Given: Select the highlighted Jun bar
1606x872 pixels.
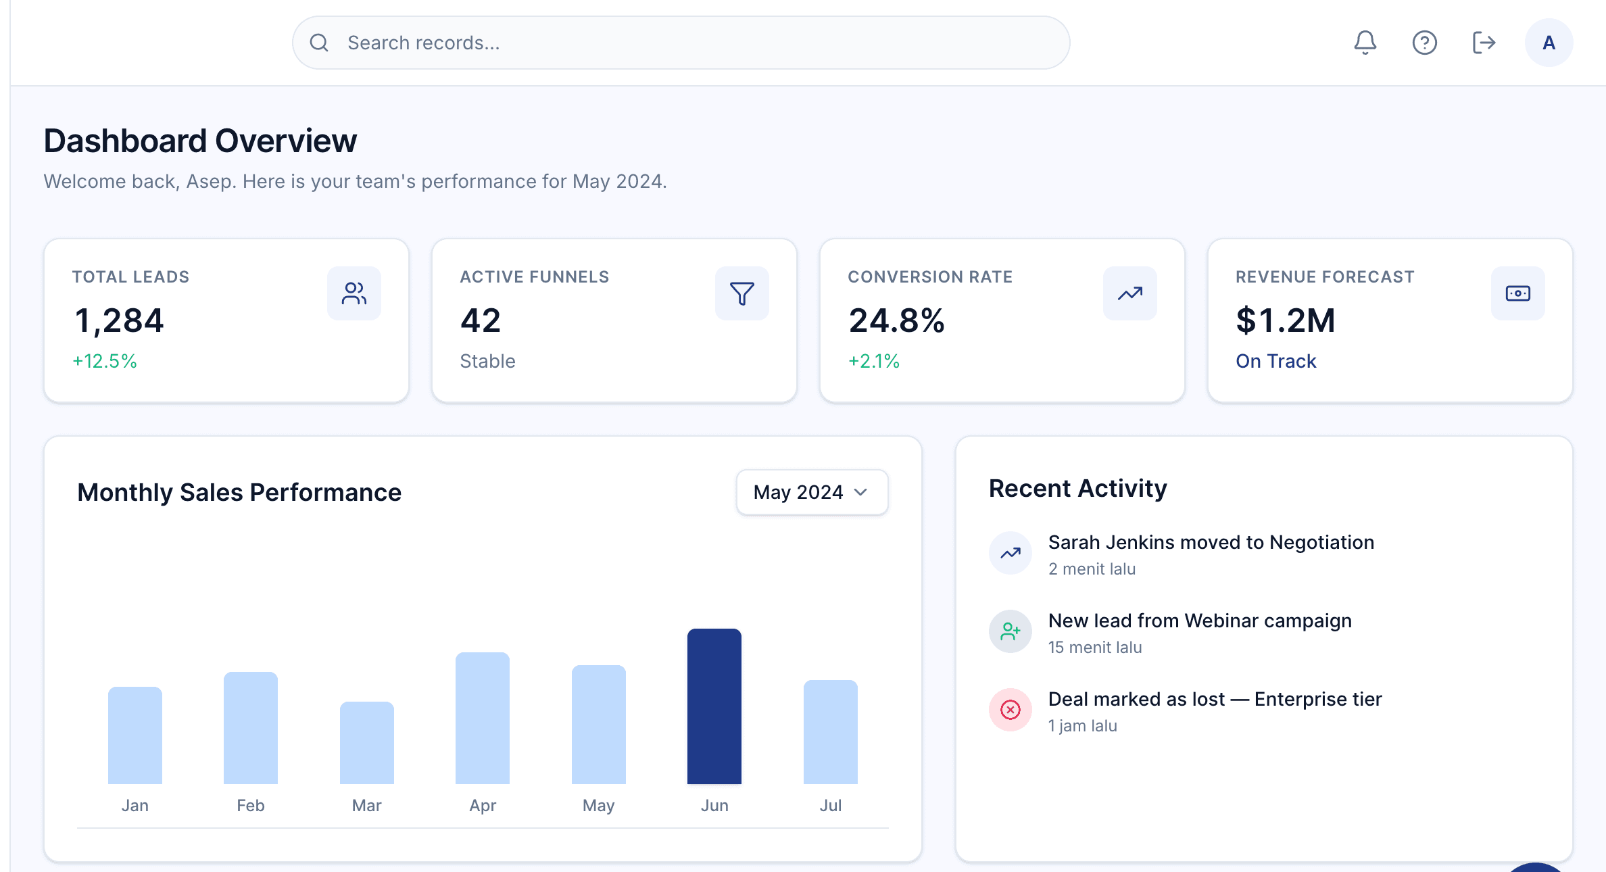Looking at the screenshot, I should point(714,706).
